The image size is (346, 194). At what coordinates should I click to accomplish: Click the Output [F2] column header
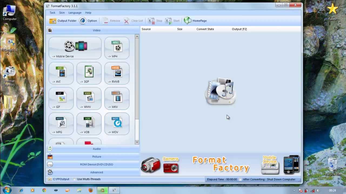pos(239,29)
